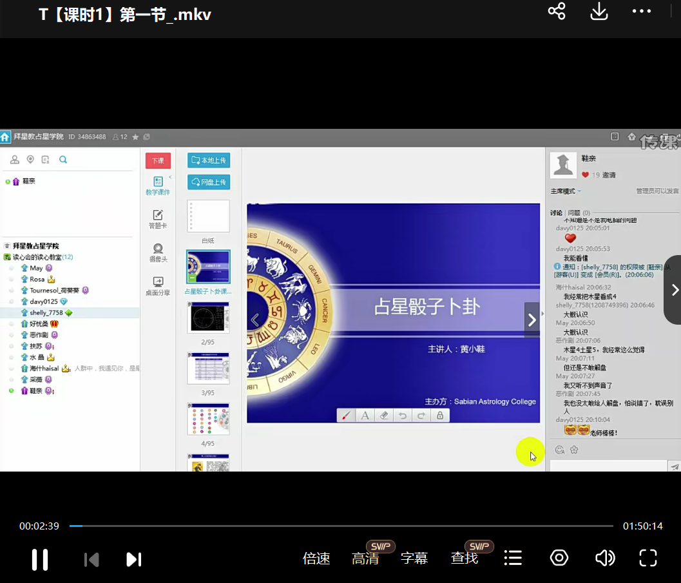Pause the video playback
681x583 pixels.
tap(39, 559)
